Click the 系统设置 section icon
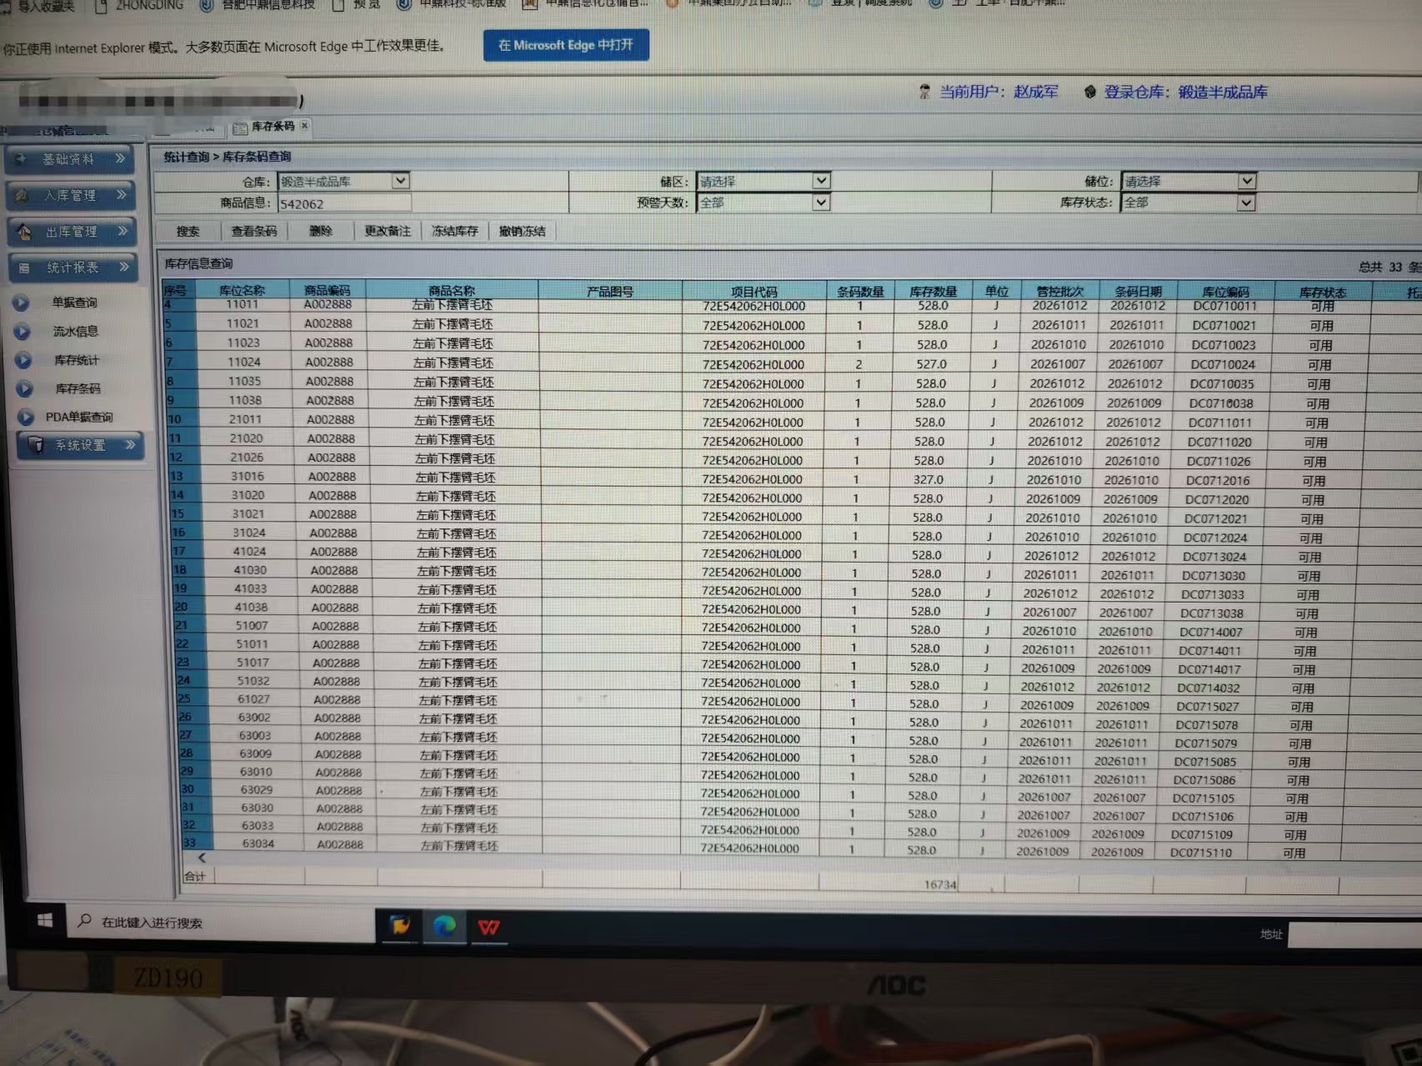Viewport: 1422px width, 1066px height. [x=36, y=445]
